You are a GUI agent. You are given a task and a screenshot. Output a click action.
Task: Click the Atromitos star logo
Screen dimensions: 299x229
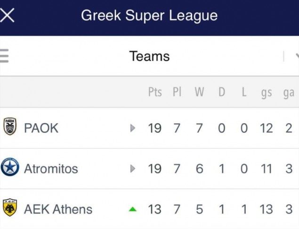9,168
